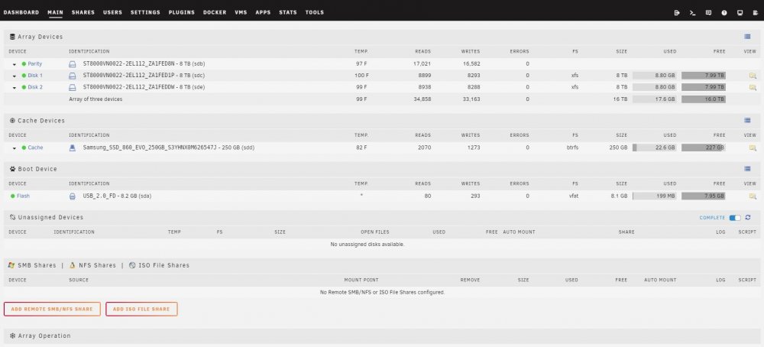Click Add Remote SMB/NFS Share button

coord(52,309)
